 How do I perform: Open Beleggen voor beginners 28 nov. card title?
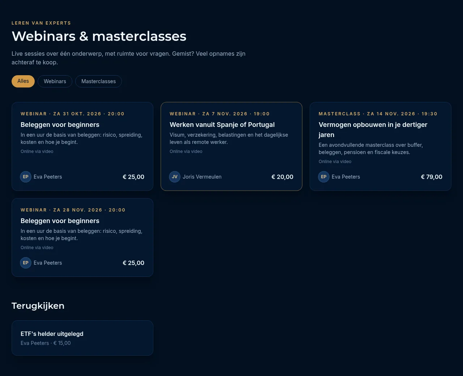(60, 221)
